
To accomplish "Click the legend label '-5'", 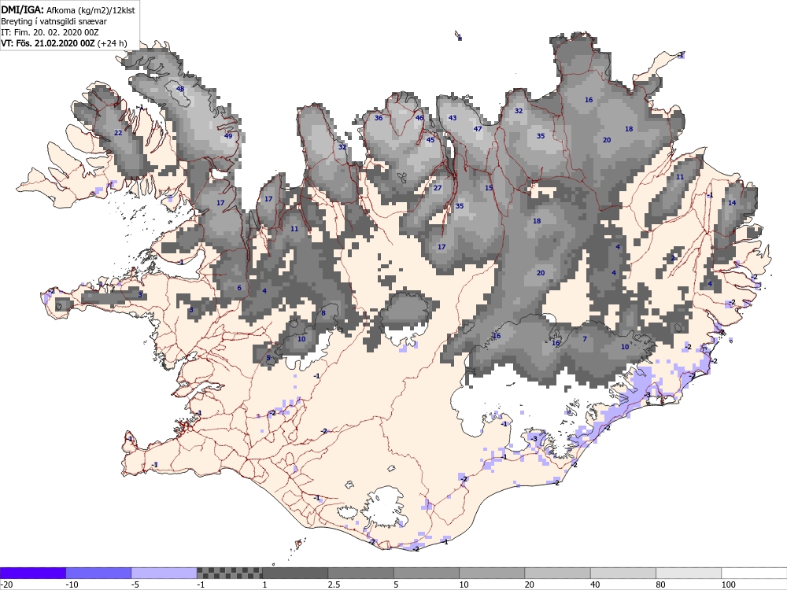I will pyautogui.click(x=135, y=584).
